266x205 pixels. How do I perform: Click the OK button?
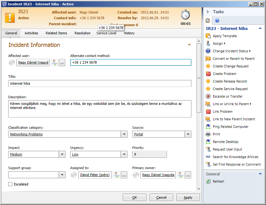click(134, 197)
